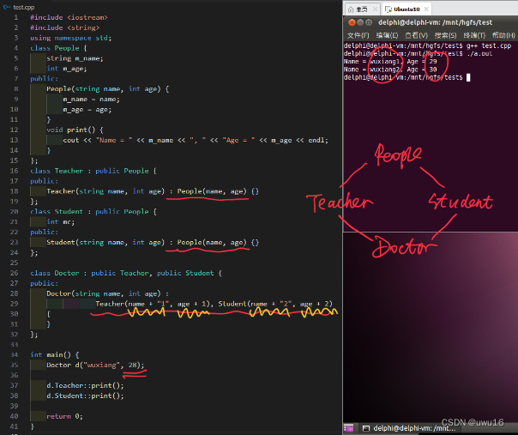Click the using namespace std; line
Image resolution: width=518 pixels, height=435 pixels.
70,38
